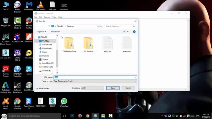The image size is (212, 119).
Task: Open Format menu in Notepad
Action: click(47, 17)
